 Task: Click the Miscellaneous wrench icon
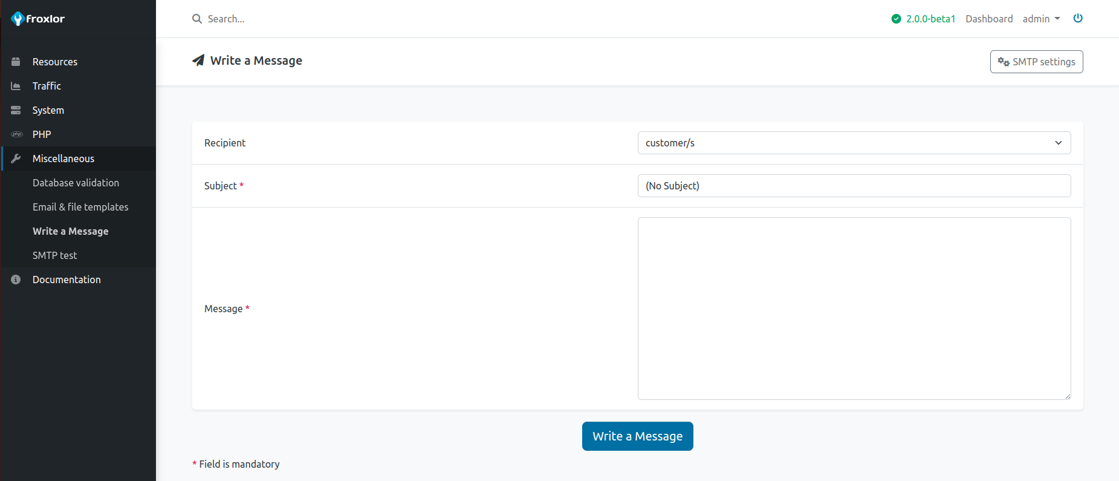coord(16,159)
